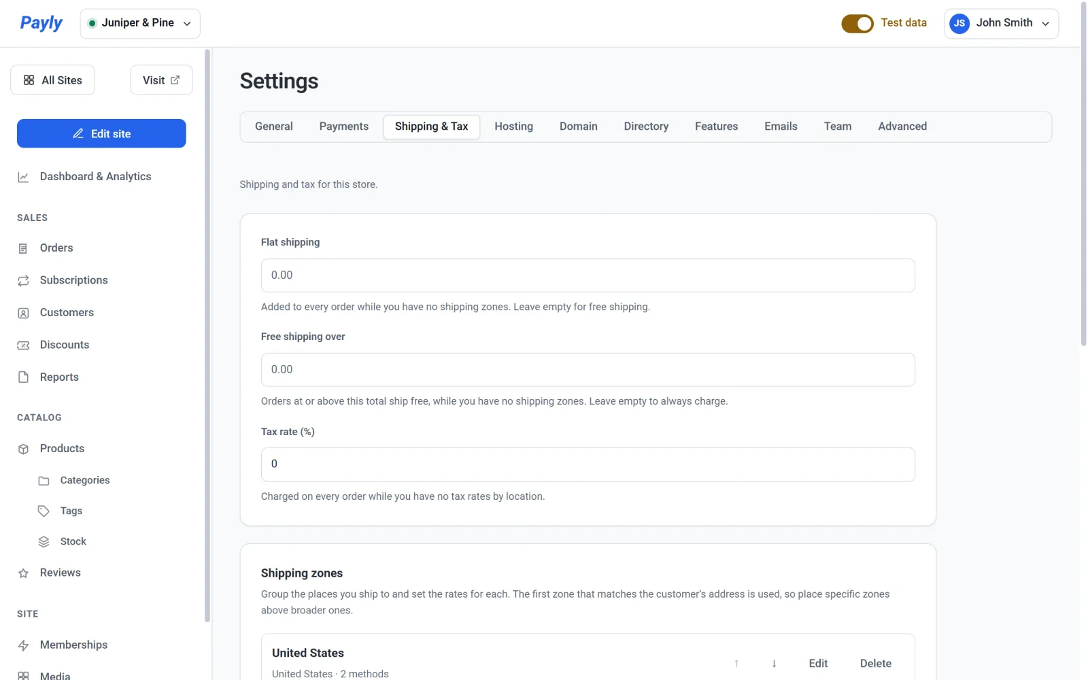Click the main page scrollbar
Viewport: 1088px width, 680px height.
(x=1083, y=173)
